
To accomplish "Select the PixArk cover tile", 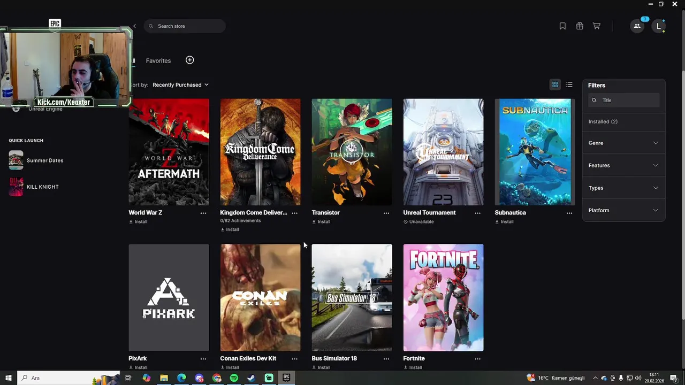I will click(x=169, y=298).
